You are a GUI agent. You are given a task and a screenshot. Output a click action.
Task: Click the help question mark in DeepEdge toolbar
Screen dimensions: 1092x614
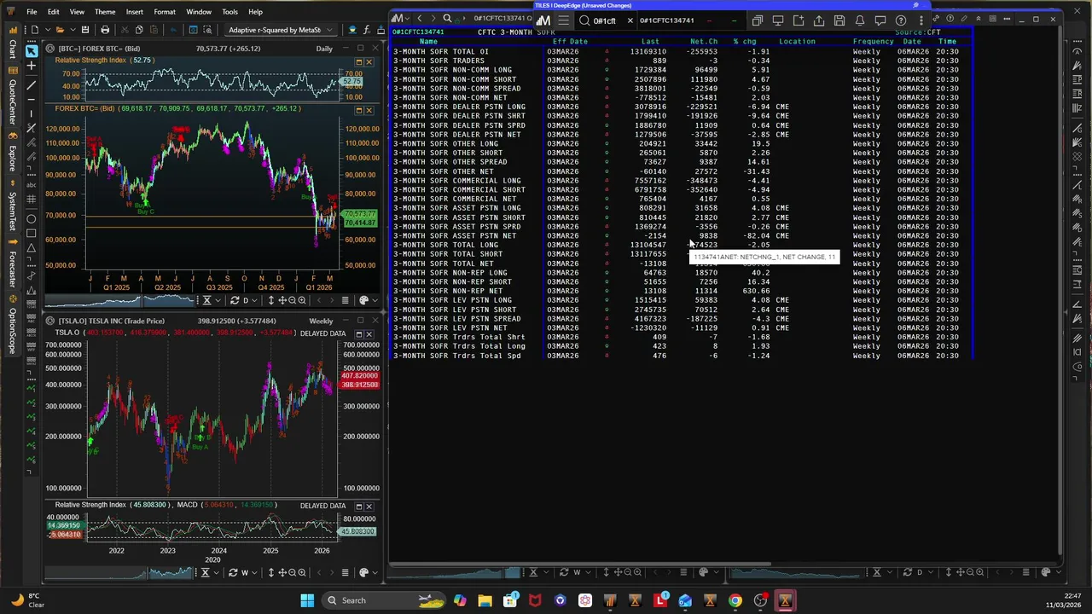(900, 20)
